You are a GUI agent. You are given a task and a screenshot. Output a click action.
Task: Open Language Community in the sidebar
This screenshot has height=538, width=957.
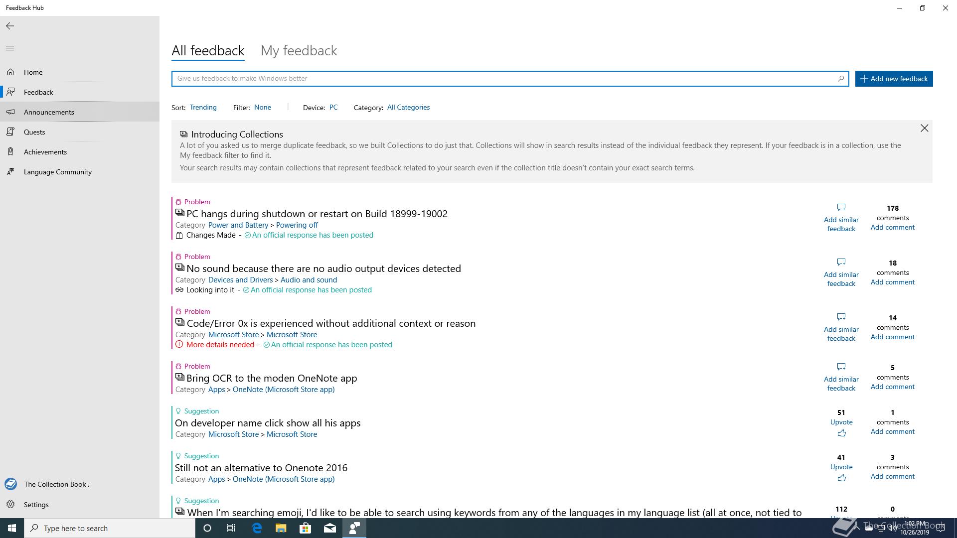pos(80,172)
